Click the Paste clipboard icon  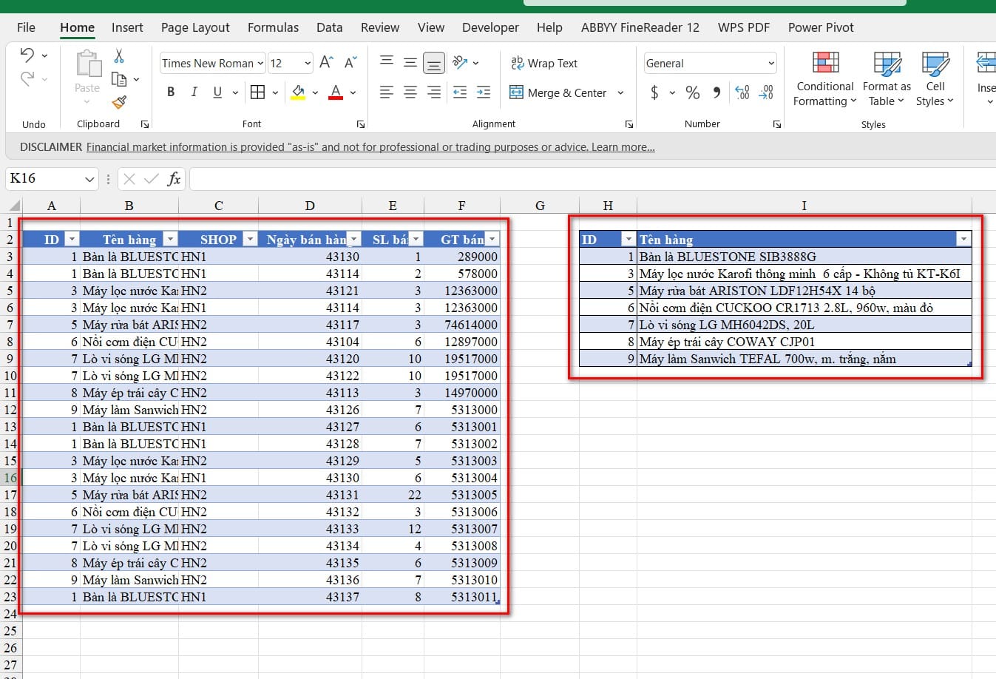point(87,64)
